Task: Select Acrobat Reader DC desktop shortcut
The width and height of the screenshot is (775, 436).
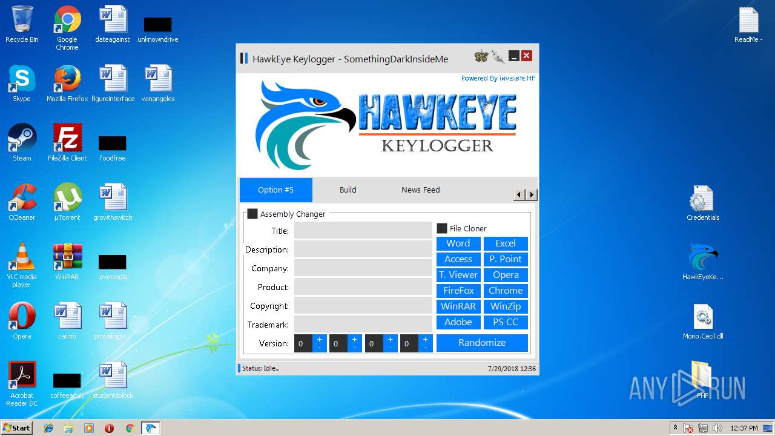Action: click(22, 384)
